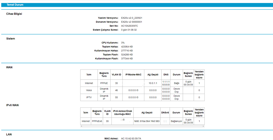Click the LAN MAC address value
This screenshot has height=140, width=273.
tap(131, 139)
